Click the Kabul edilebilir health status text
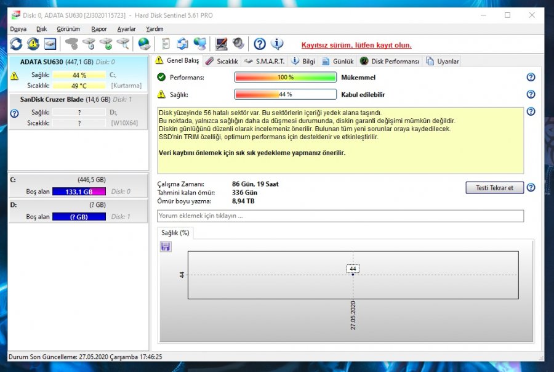The height and width of the screenshot is (372, 554). click(x=363, y=94)
